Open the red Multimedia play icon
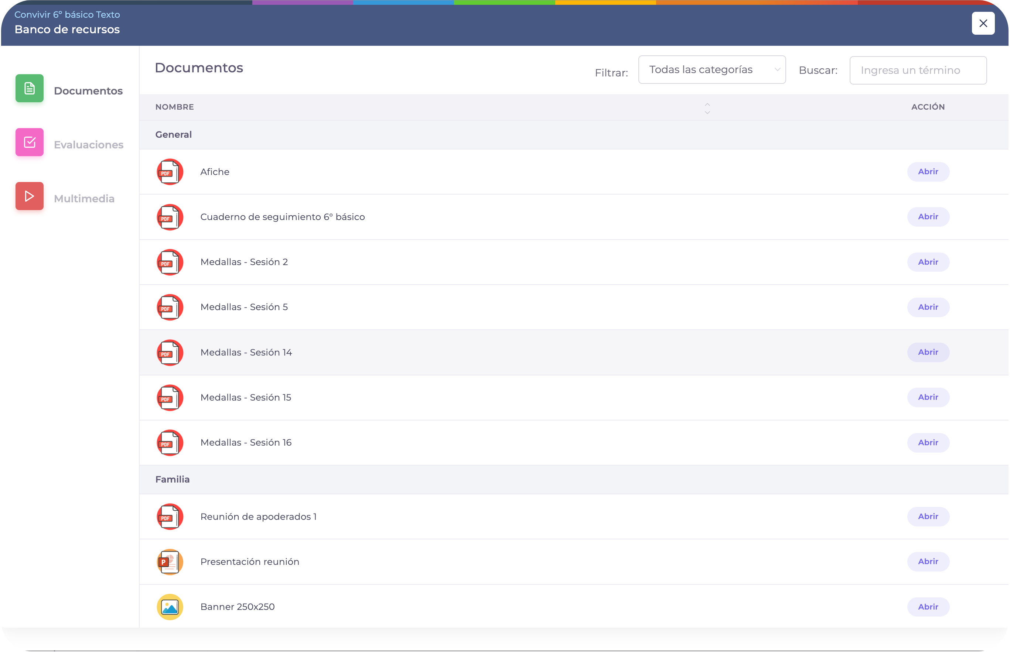 (x=29, y=196)
